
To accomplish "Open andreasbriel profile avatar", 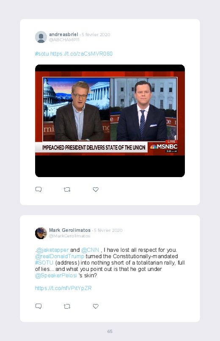I will [x=41, y=37].
